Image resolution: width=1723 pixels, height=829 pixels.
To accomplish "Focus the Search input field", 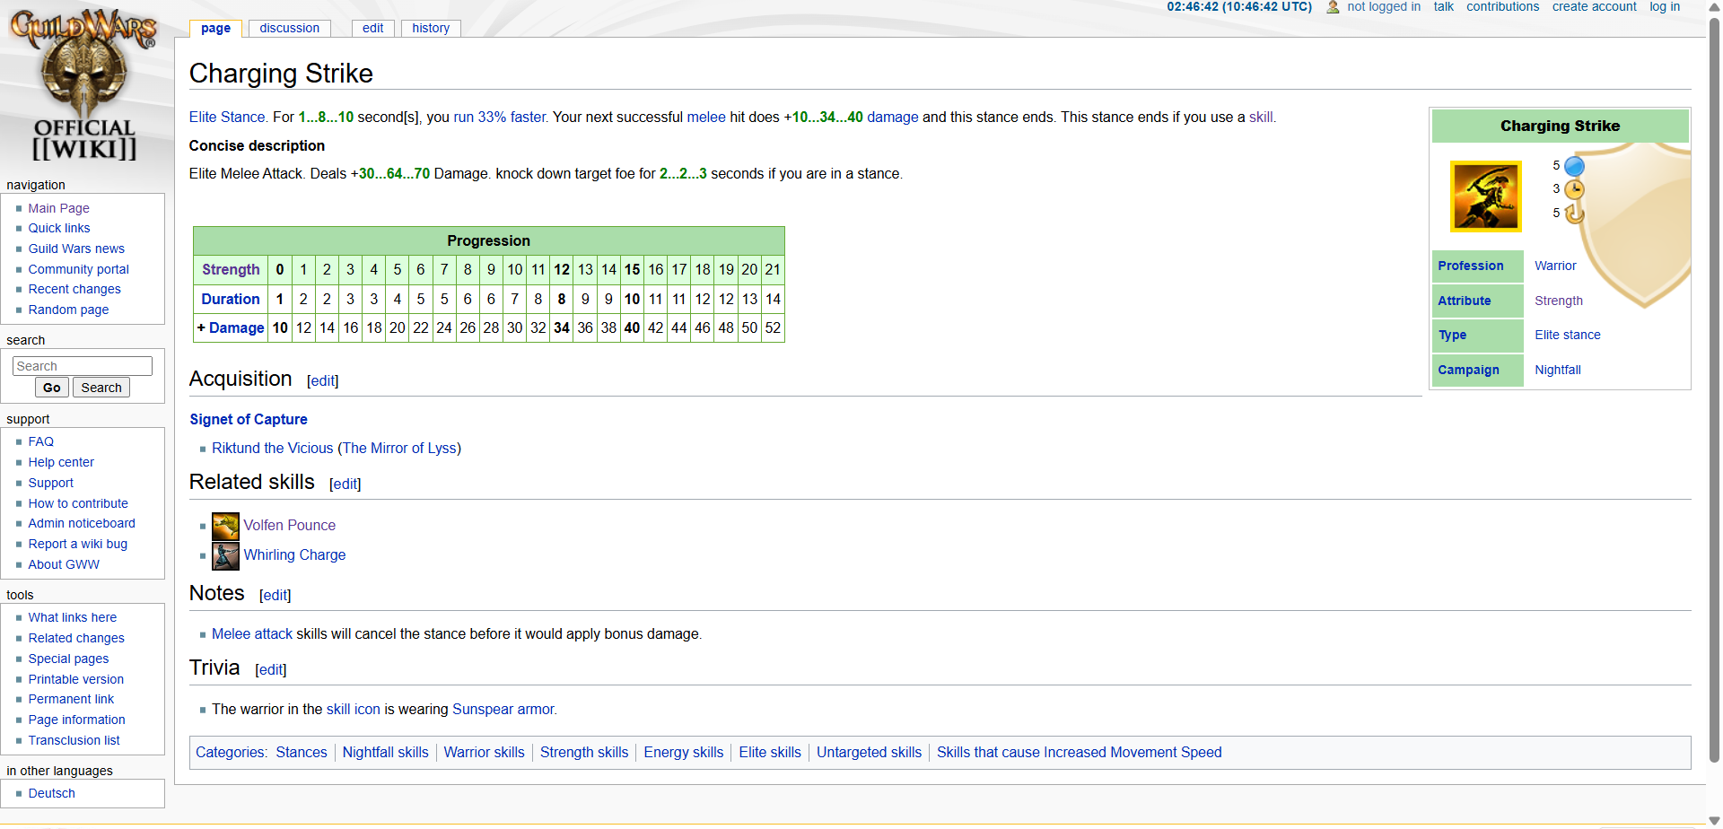I will [83, 366].
